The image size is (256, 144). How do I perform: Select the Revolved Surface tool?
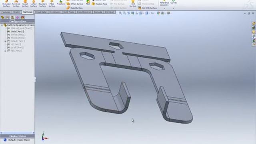pyautogui.click(x=16, y=4)
